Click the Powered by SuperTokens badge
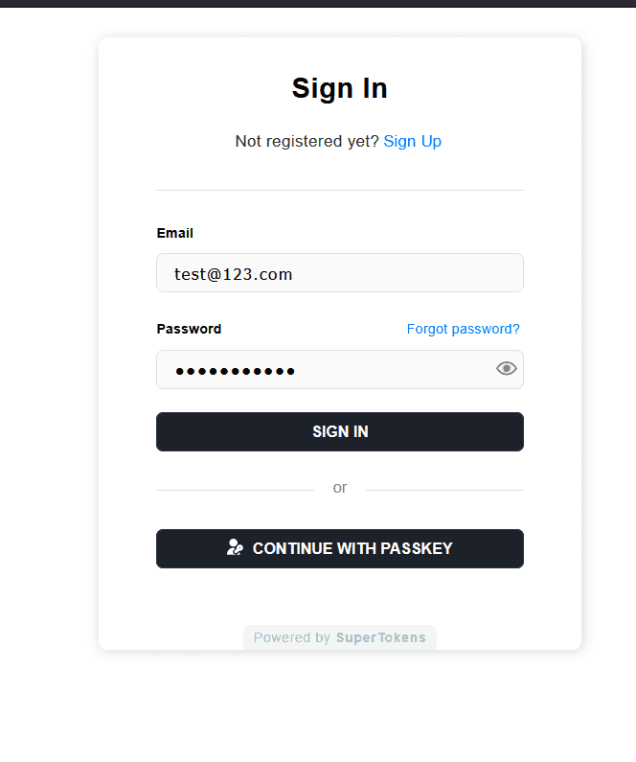This screenshot has height=762, width=636. click(x=340, y=637)
